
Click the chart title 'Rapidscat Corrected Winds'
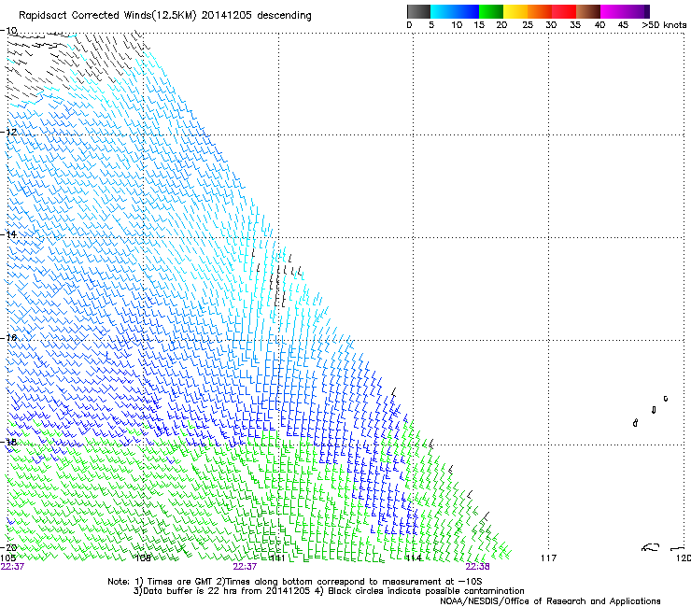(85, 16)
